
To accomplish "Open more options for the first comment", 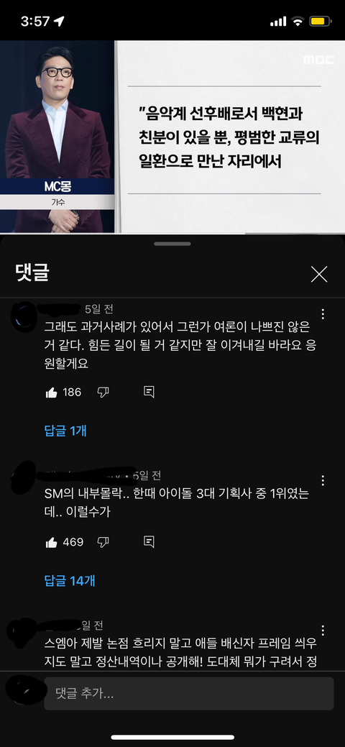I will click(323, 314).
